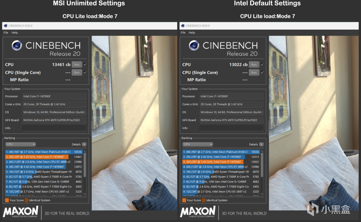Image resolution: width=361 pixels, height=222 pixels.
Task: Toggle the CPU test checkmark in Intel Default window
Action: pyautogui.click(x=262, y=64)
